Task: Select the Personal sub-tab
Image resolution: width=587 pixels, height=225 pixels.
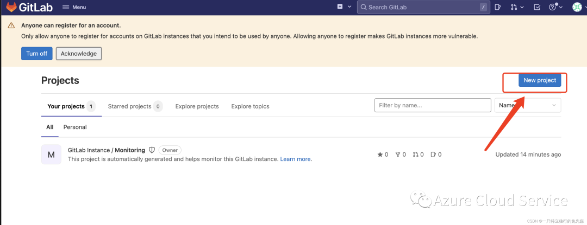Action: (x=75, y=127)
